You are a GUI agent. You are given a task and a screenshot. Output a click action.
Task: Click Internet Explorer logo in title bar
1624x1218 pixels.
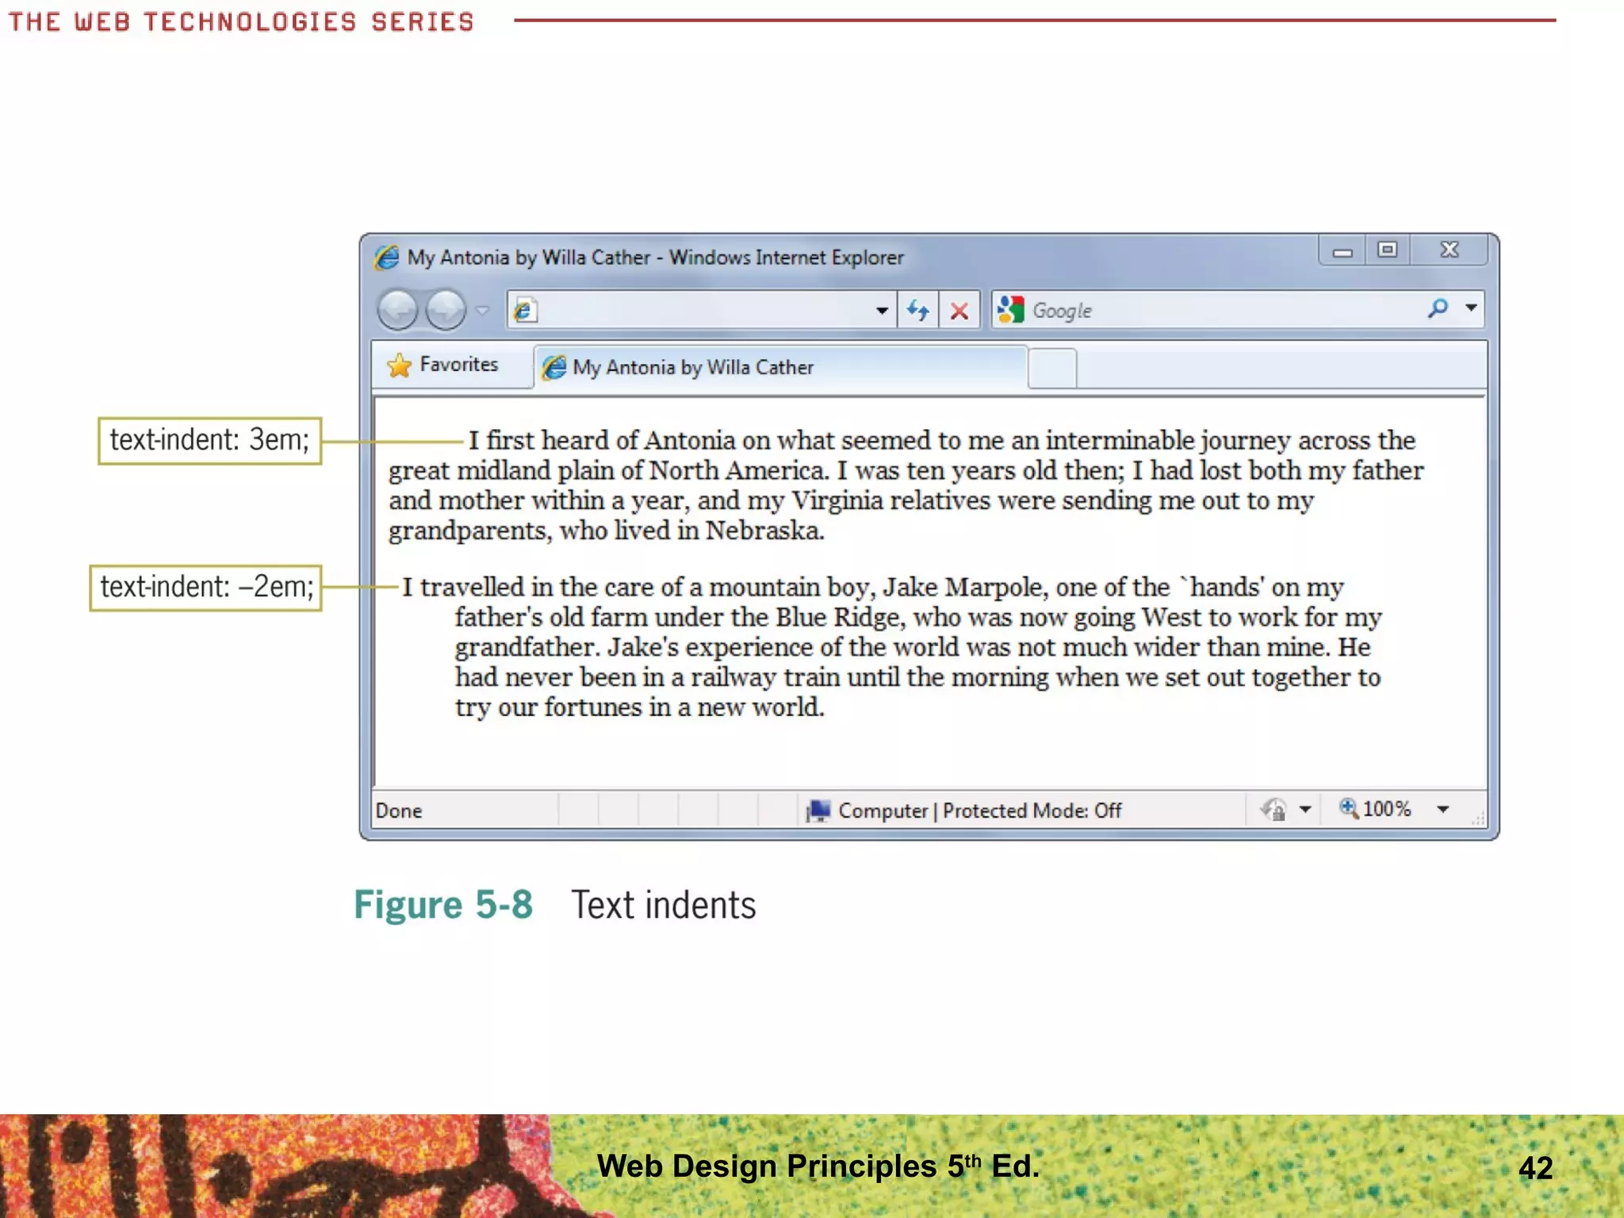[x=387, y=257]
